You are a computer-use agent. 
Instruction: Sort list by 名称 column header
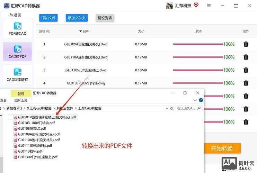[85, 31]
